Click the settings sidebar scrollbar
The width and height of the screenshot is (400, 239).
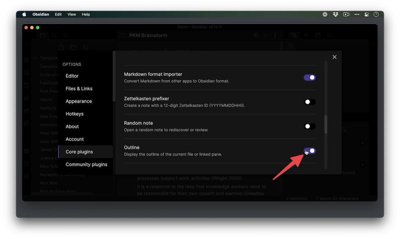point(114,76)
